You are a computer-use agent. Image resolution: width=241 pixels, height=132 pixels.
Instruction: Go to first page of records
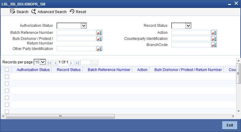point(49,62)
